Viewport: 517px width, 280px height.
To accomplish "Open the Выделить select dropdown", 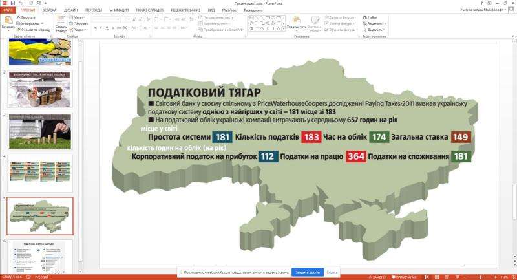I will [x=375, y=30].
